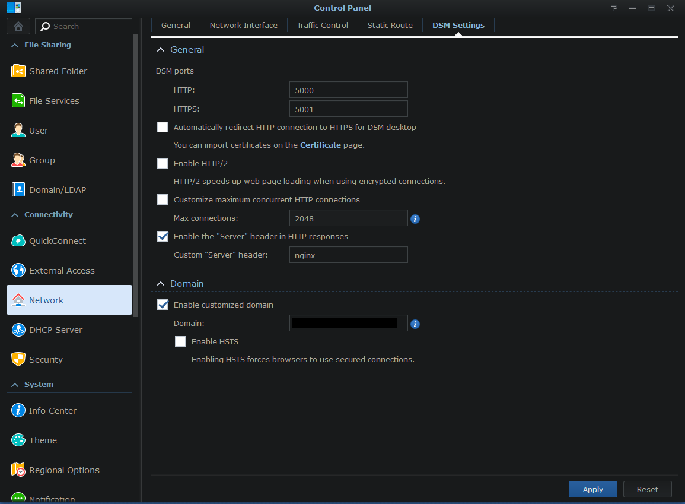Screen dimensions: 685x504
Task: Click info icon next to Max connections
Action: coord(415,219)
